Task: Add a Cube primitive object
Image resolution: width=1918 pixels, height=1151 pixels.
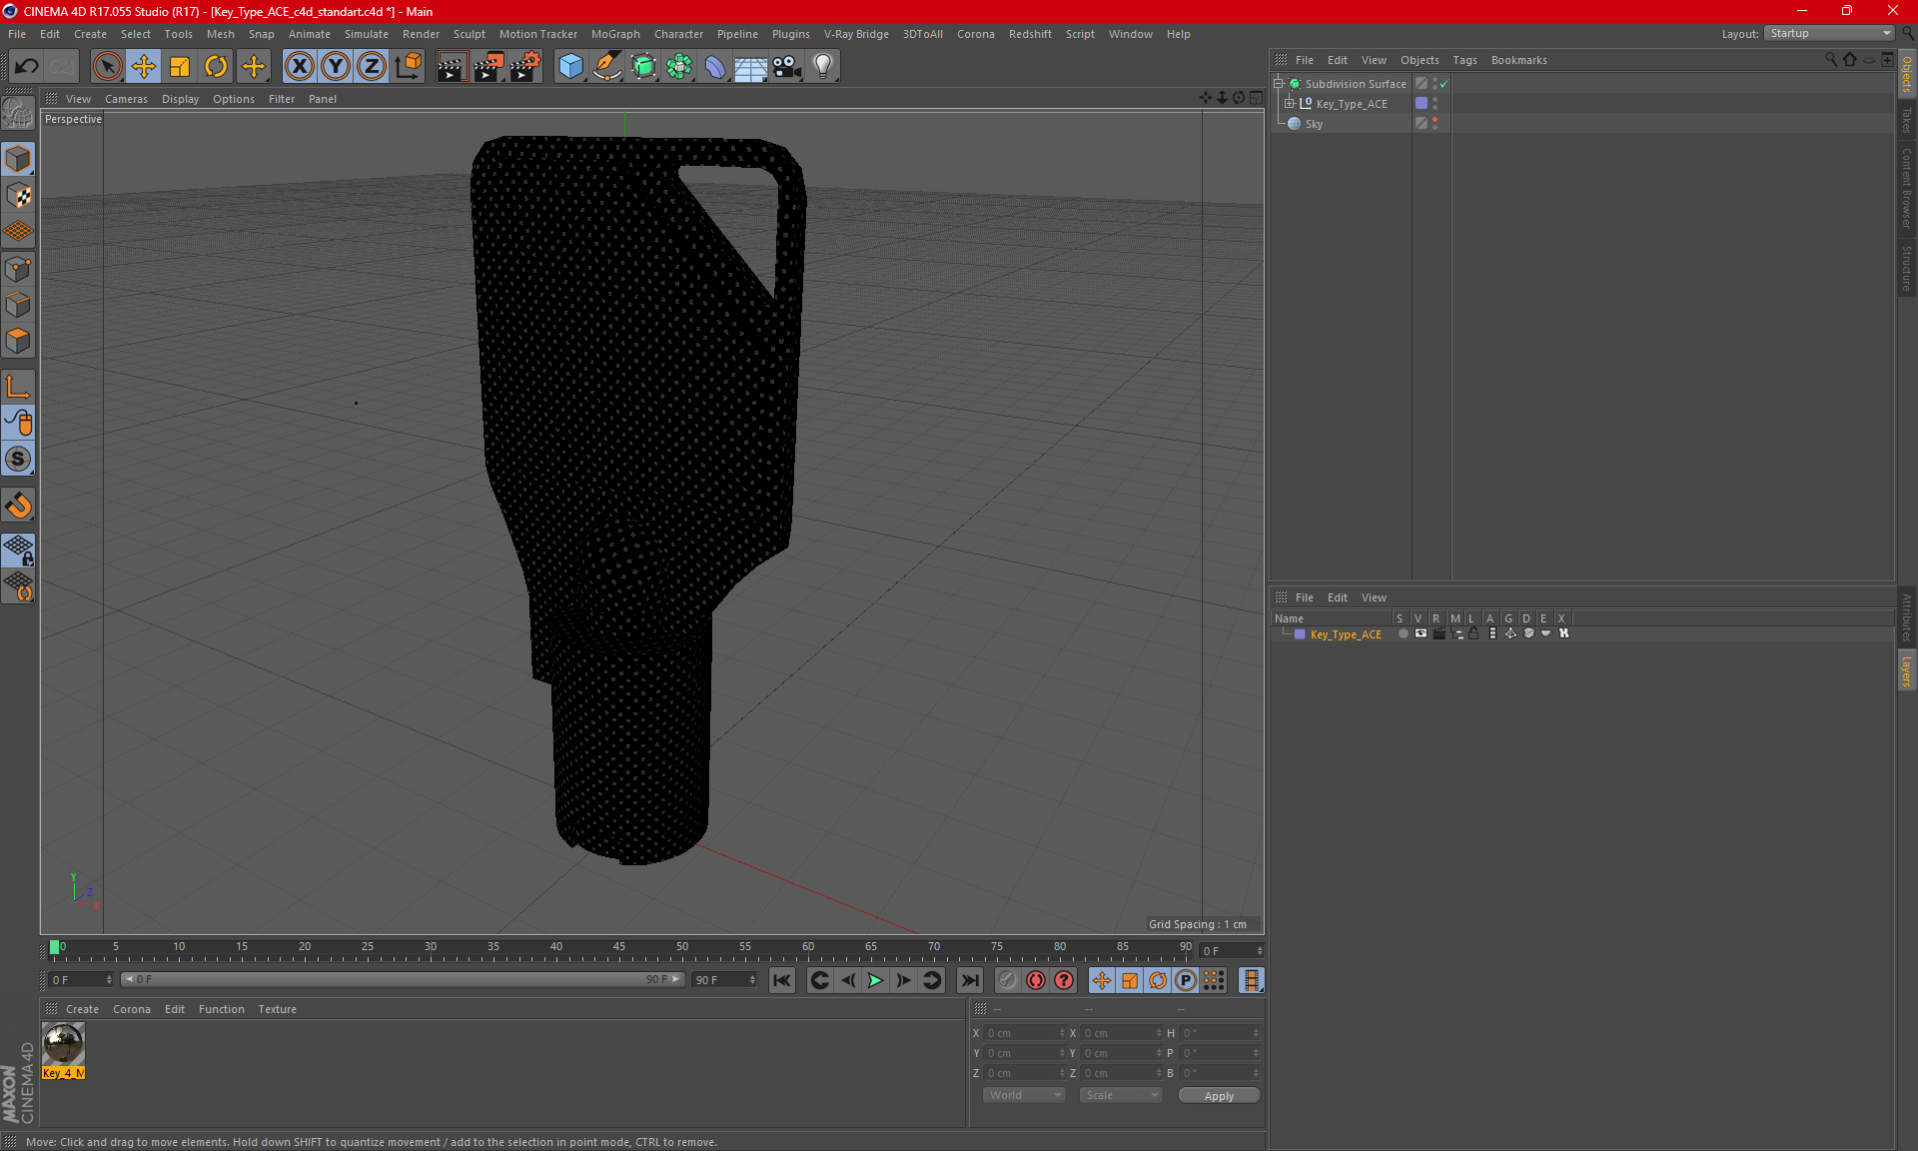Action: pos(570,67)
